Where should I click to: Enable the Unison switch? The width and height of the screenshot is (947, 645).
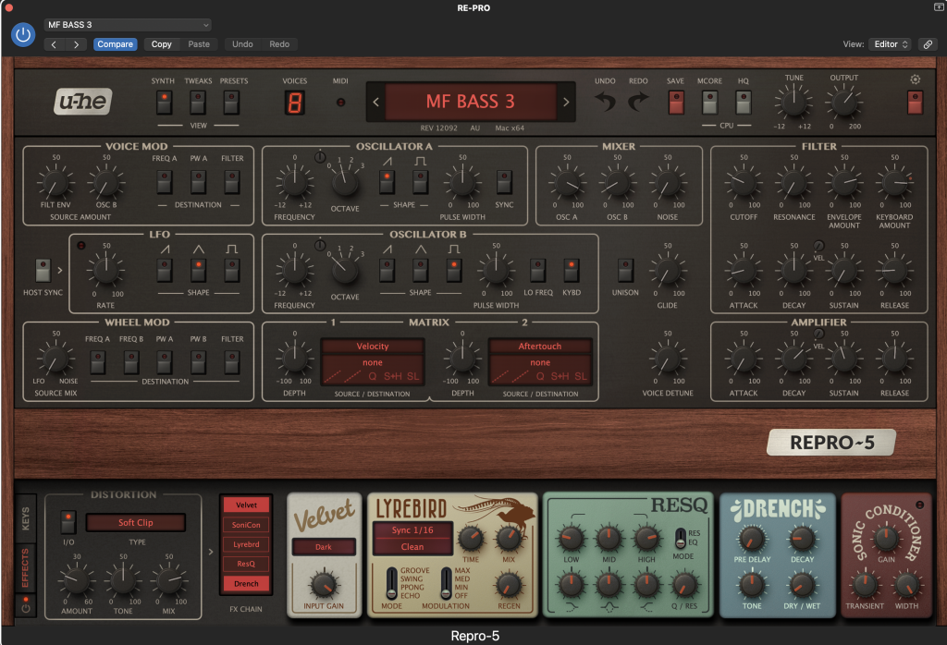[625, 270]
